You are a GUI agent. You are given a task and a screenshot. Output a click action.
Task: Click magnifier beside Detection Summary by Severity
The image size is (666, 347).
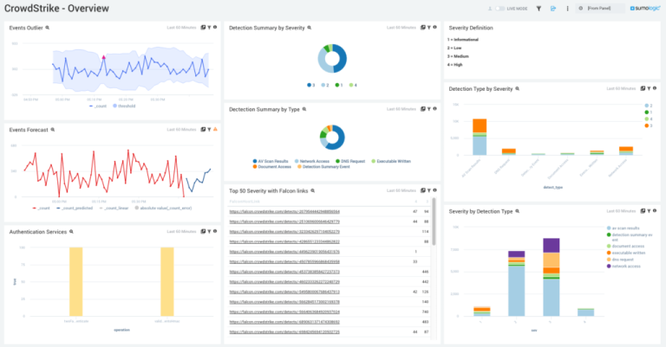(310, 28)
